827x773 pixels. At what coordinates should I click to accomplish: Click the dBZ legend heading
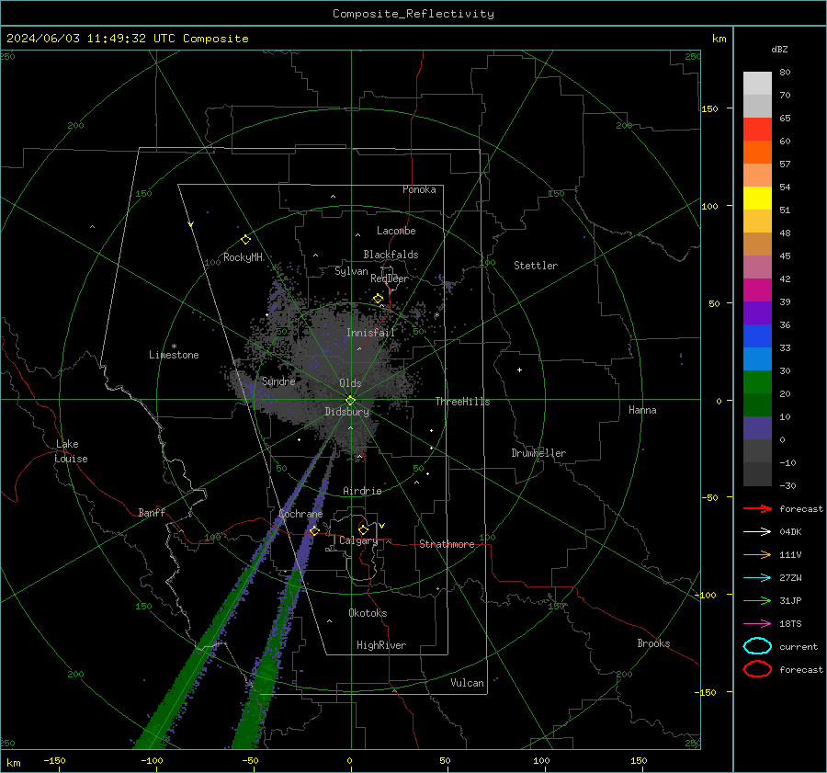pyautogui.click(x=779, y=49)
